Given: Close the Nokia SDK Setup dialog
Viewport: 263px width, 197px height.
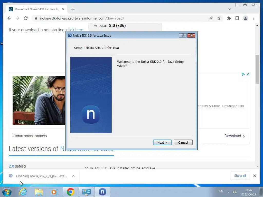Looking at the screenshot, I should click(x=191, y=35).
